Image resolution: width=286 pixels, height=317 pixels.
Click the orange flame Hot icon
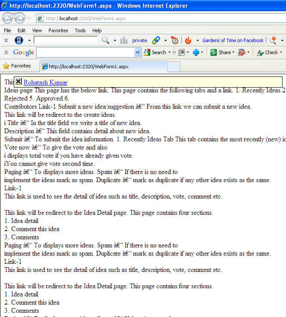tap(188, 40)
